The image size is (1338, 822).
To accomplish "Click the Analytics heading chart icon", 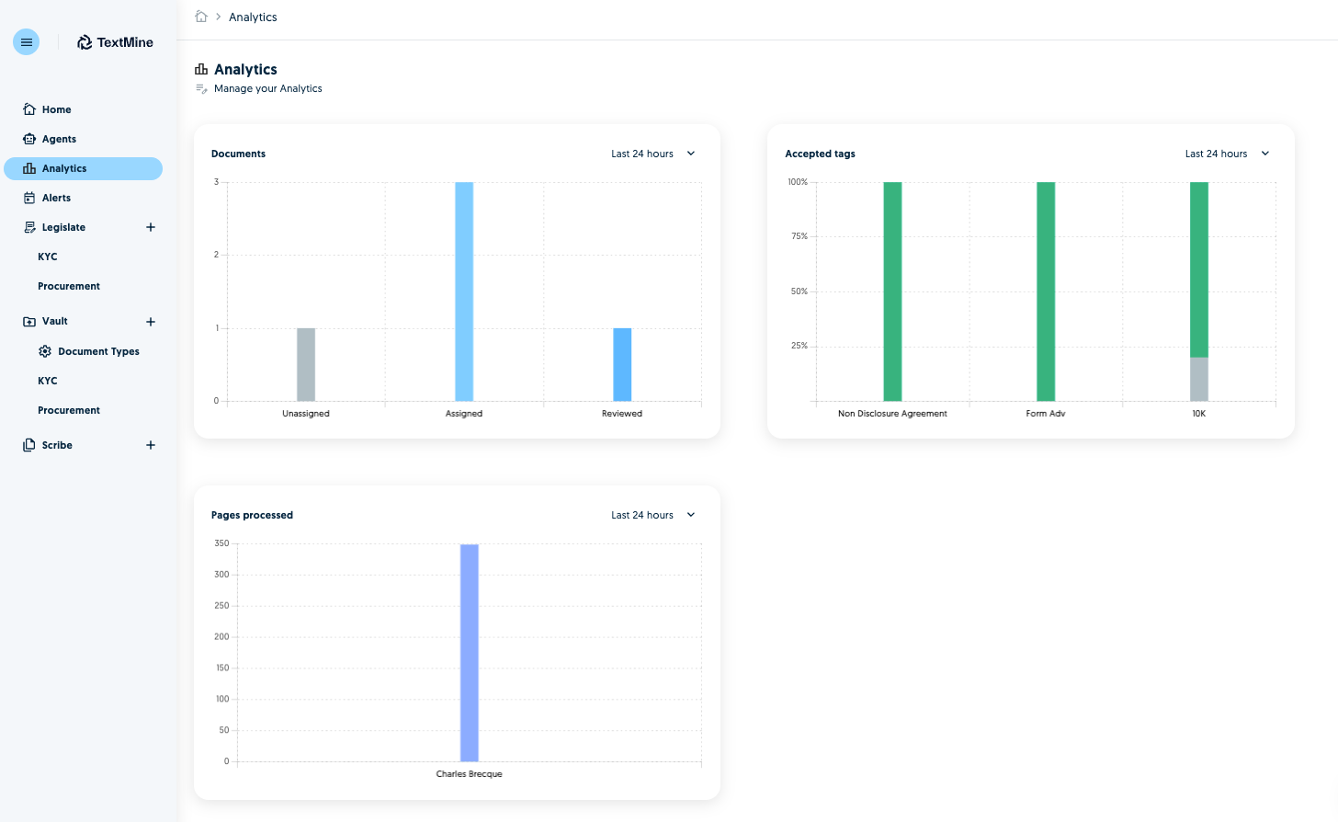I will click(x=201, y=69).
